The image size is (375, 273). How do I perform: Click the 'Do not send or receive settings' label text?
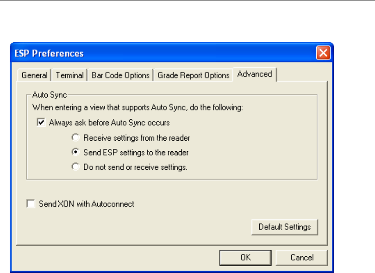tap(136, 168)
